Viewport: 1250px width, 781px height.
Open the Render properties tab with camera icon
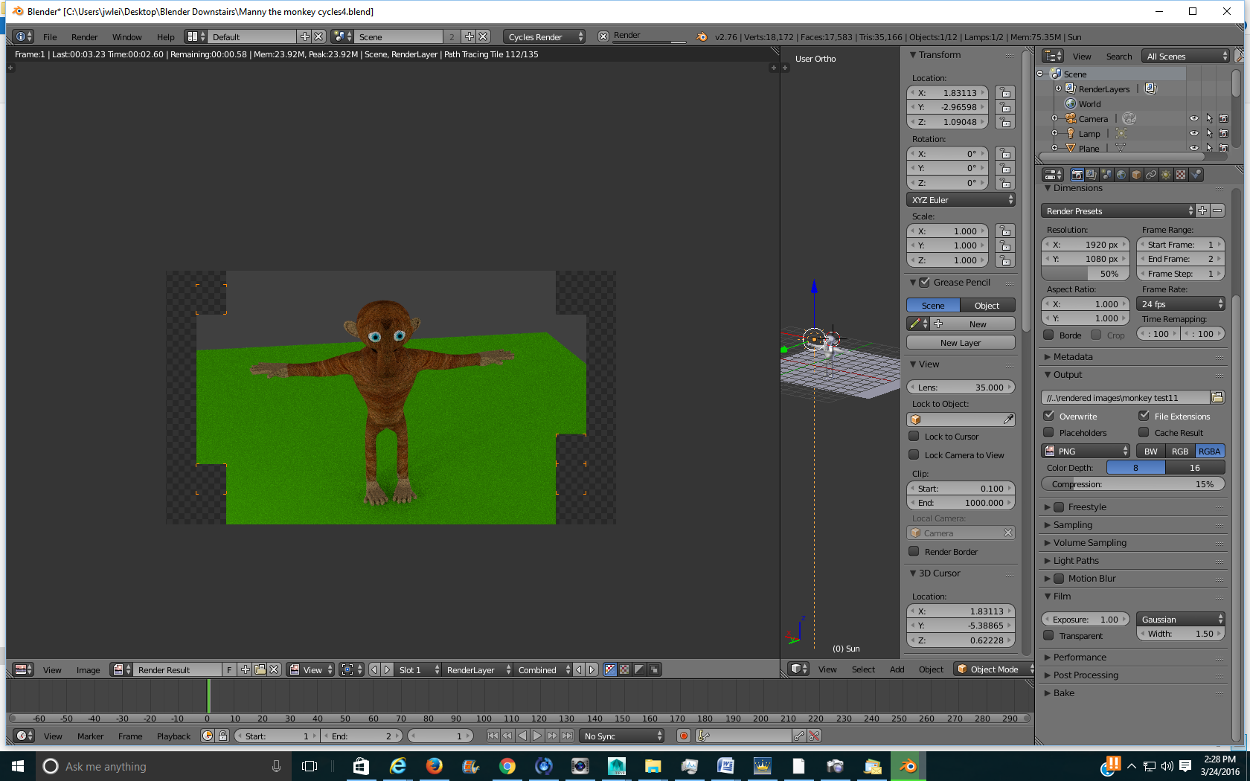click(x=1077, y=175)
